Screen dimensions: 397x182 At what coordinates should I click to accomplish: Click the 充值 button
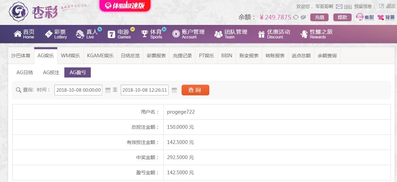pos(319,17)
